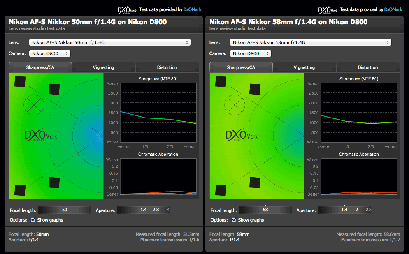Select aperture 2.8 on the 58mm slider
The height and width of the screenshot is (254, 409).
[368, 210]
